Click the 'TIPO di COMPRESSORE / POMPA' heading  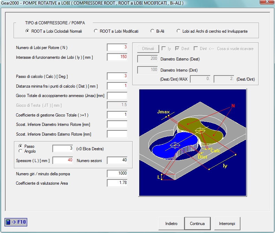point(55,23)
